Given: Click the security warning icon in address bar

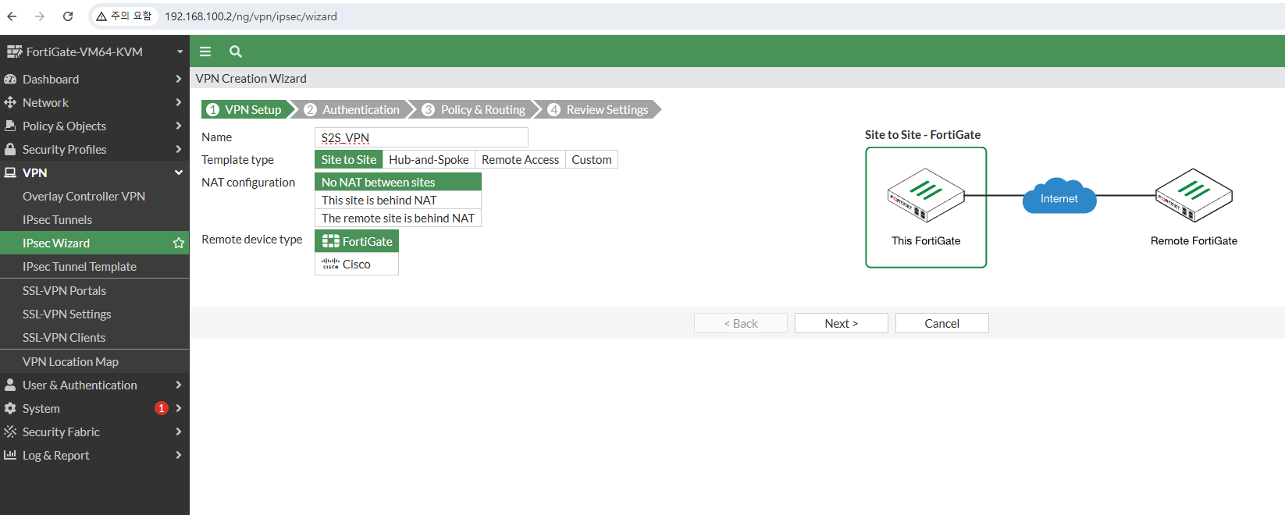Looking at the screenshot, I should click(x=101, y=16).
